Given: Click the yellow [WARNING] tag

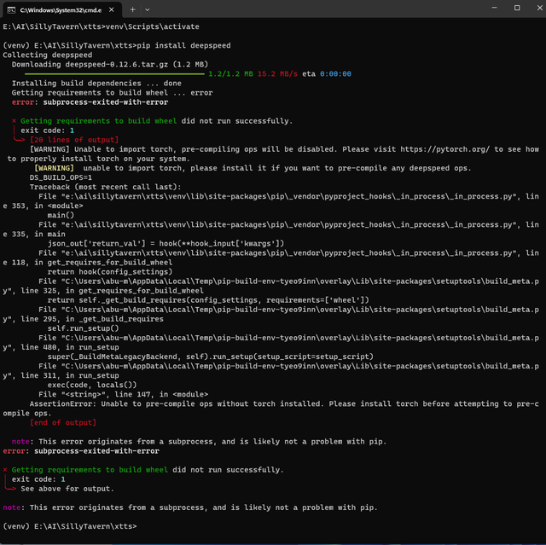Looking at the screenshot, I should click(54, 168).
